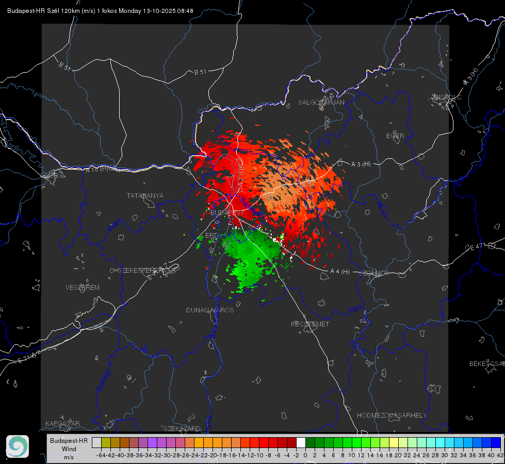Click the spiral weather service logo

18,446
